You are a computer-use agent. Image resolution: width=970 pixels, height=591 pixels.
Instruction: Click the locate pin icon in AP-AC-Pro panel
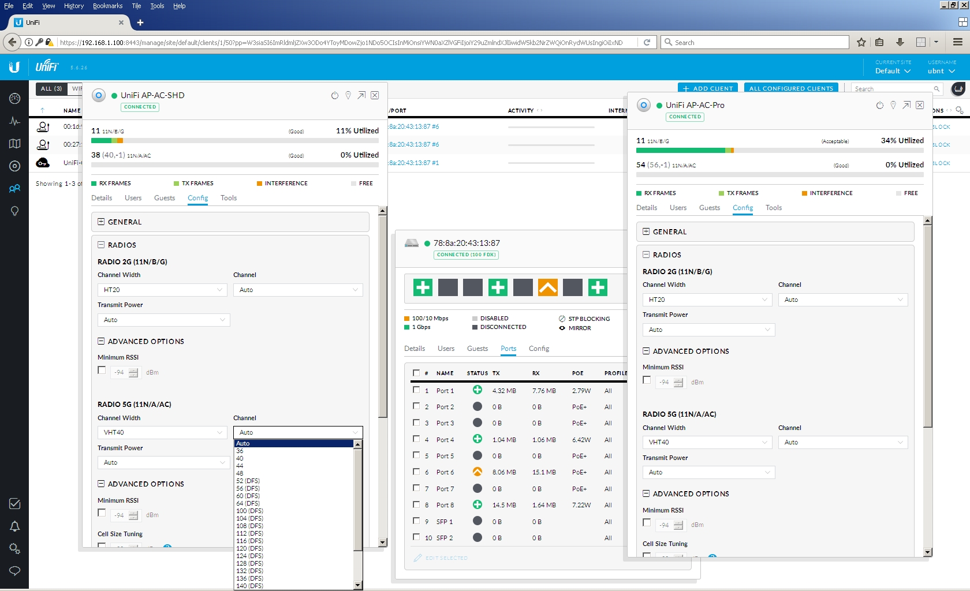[893, 106]
